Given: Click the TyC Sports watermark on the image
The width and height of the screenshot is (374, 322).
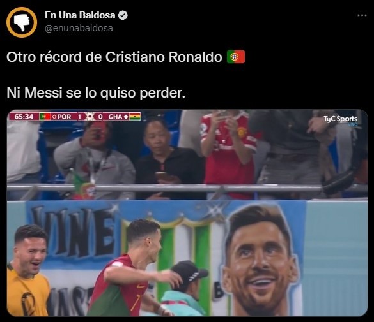Looking at the screenshot, I should (x=340, y=120).
